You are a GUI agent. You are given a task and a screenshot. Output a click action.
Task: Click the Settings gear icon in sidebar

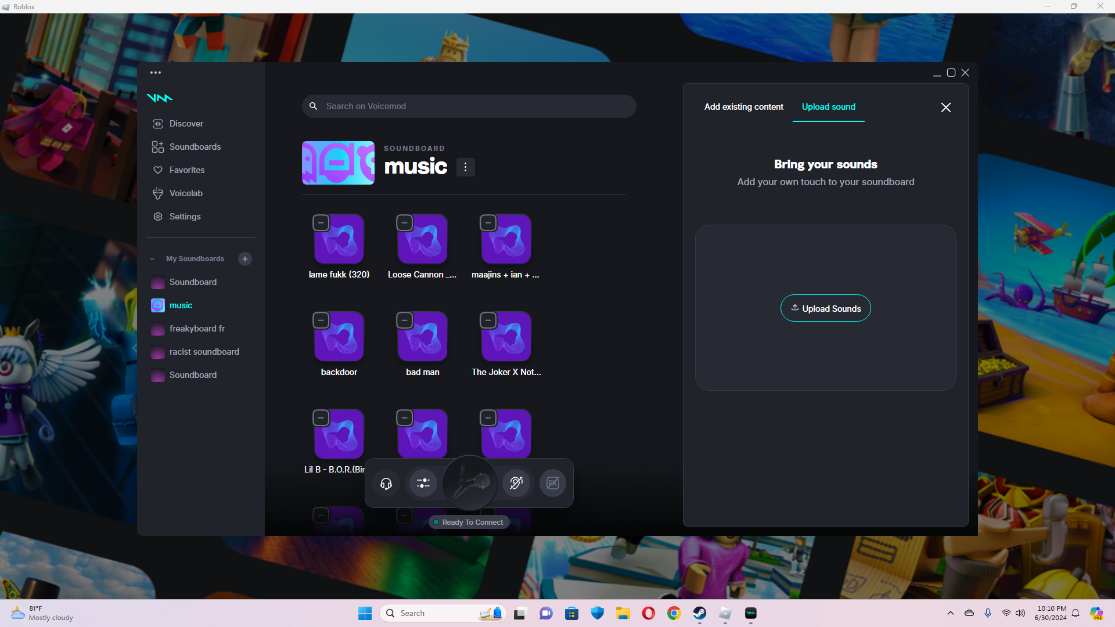click(157, 217)
